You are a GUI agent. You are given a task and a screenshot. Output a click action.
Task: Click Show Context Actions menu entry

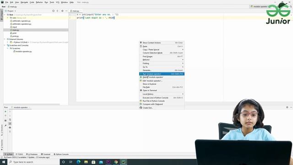[162, 43]
